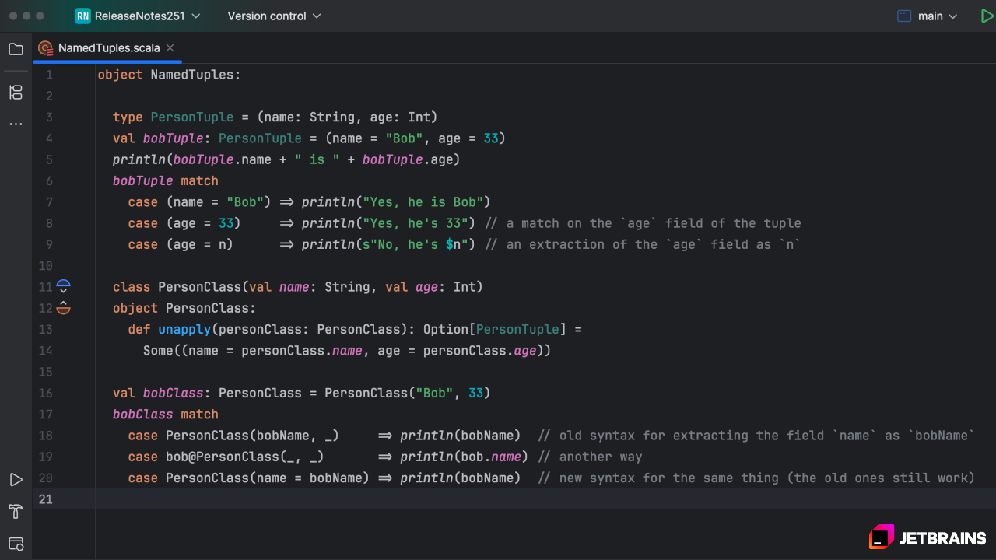Image resolution: width=996 pixels, height=560 pixels.
Task: Open the Build tool window hammer icon
Action: tap(16, 511)
